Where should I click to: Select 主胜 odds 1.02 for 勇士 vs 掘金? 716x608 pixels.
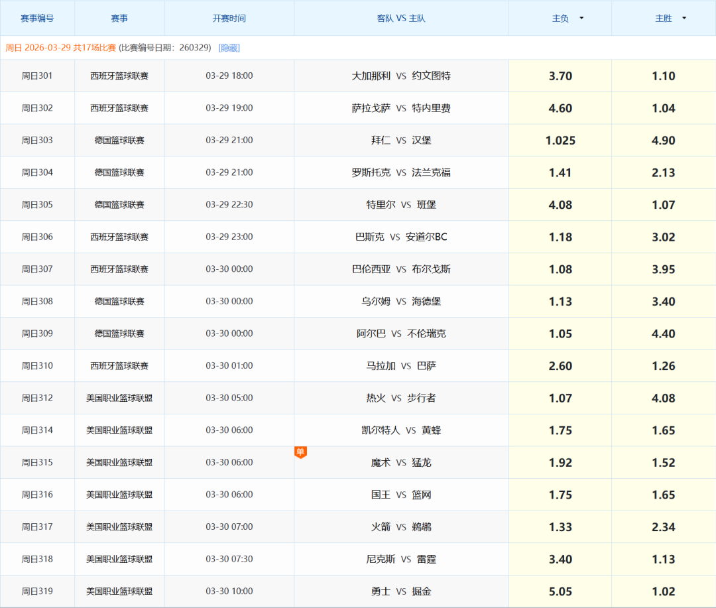coord(664,591)
